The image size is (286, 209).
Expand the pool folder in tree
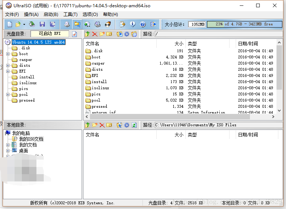click(8, 94)
